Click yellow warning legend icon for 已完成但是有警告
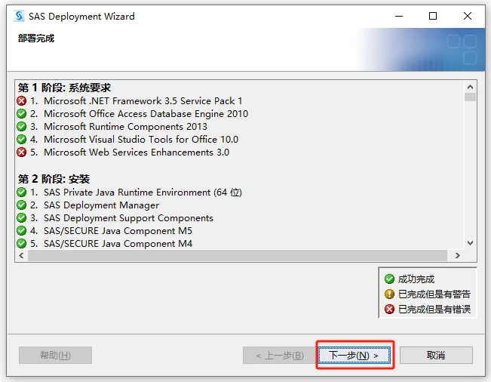The width and height of the screenshot is (491, 382). point(389,294)
